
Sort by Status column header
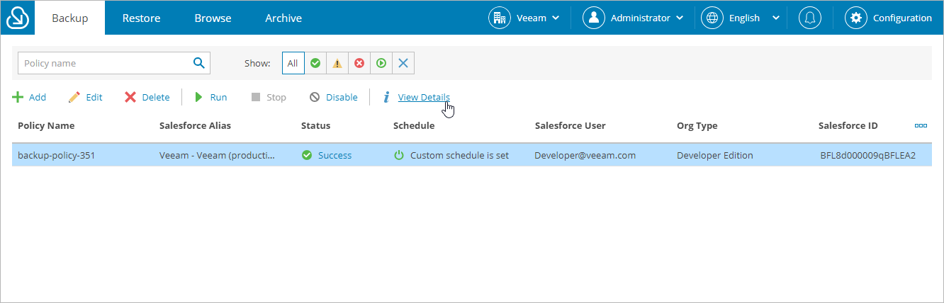pyautogui.click(x=315, y=126)
